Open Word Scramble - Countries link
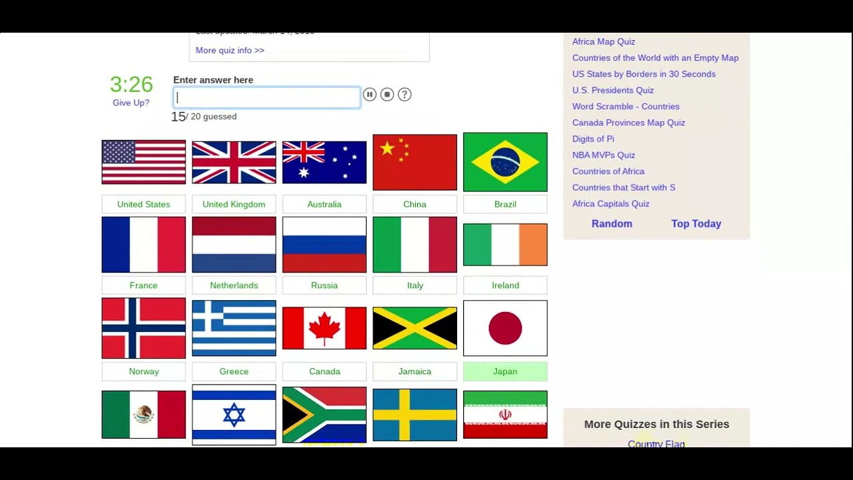 click(x=626, y=107)
